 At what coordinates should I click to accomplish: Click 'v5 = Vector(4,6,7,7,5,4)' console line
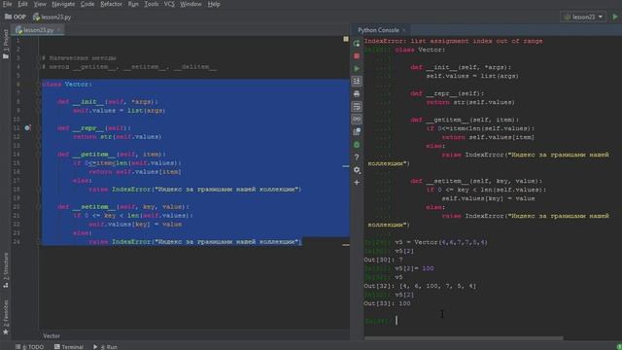point(441,242)
